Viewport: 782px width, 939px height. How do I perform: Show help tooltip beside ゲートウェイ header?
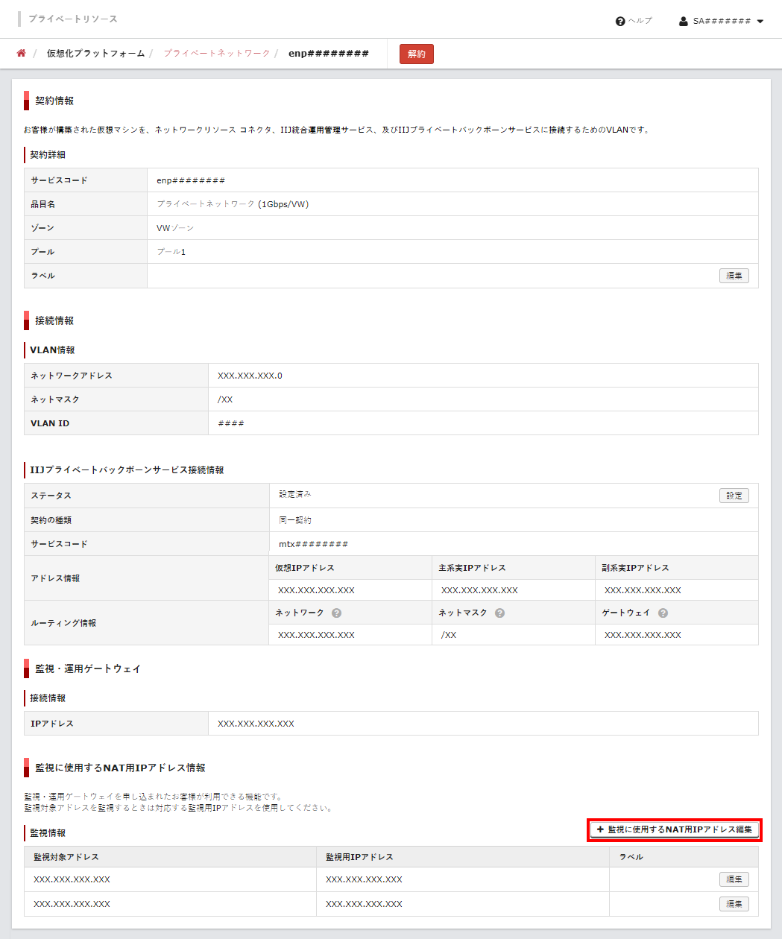point(663,613)
